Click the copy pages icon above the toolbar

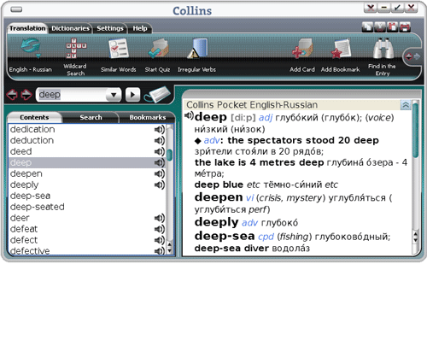pos(367,27)
